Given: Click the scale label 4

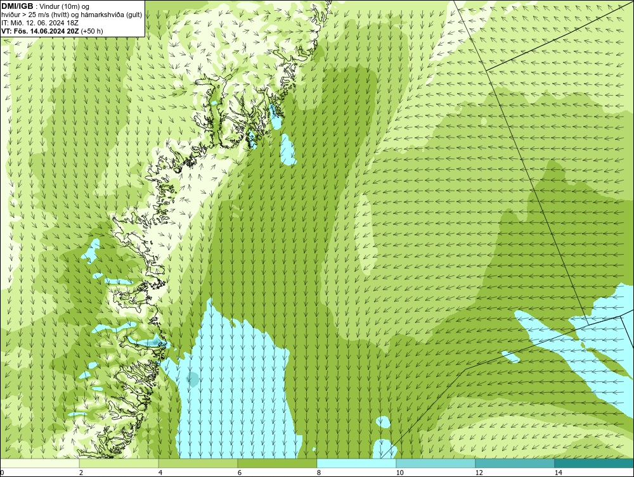Looking at the screenshot, I should (x=160, y=473).
